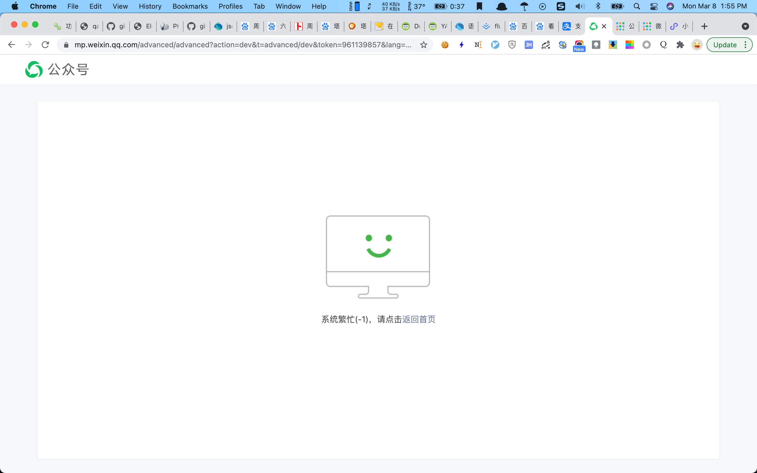Click the 返回首页 link
Image resolution: width=757 pixels, height=473 pixels.
click(x=418, y=319)
